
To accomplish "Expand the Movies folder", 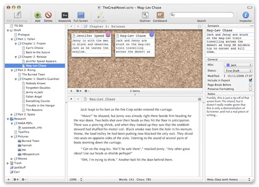I will click(12, 159).
